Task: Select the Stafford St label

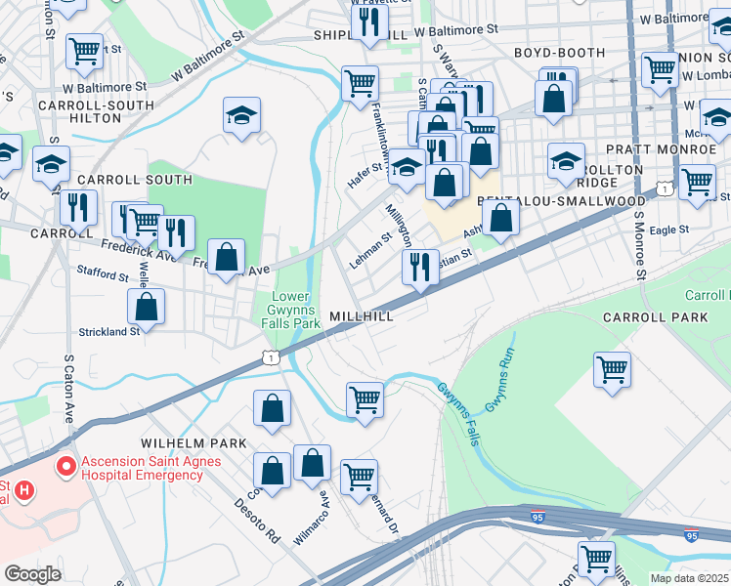Action: (x=103, y=273)
